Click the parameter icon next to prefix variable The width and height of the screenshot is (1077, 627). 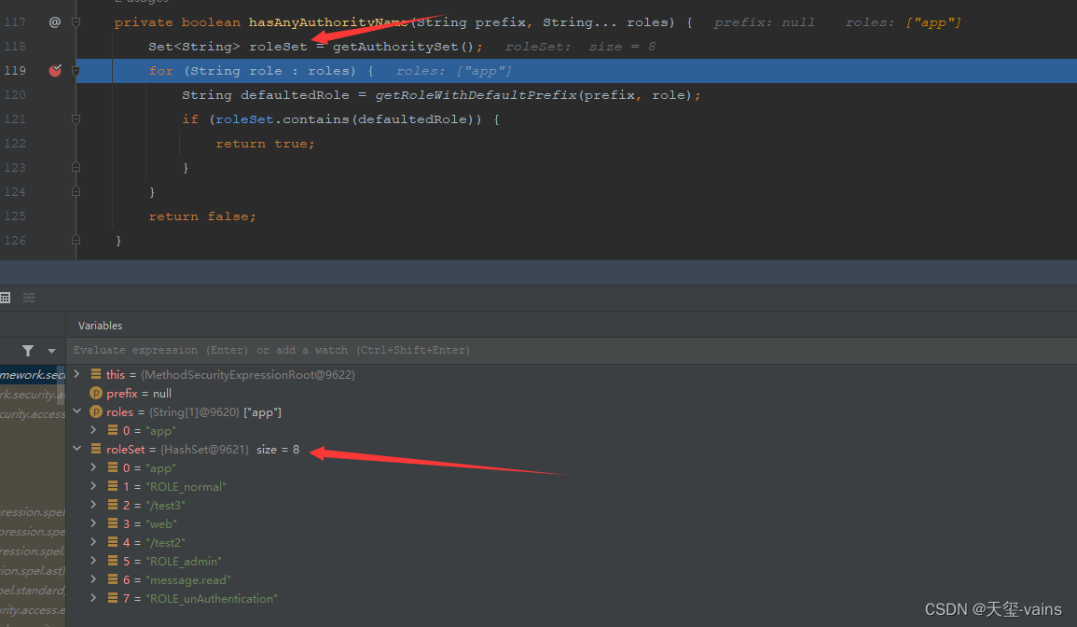tap(96, 393)
